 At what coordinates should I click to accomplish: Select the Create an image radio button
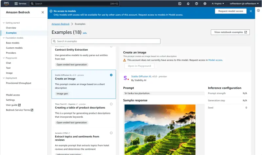pos(111,75)
